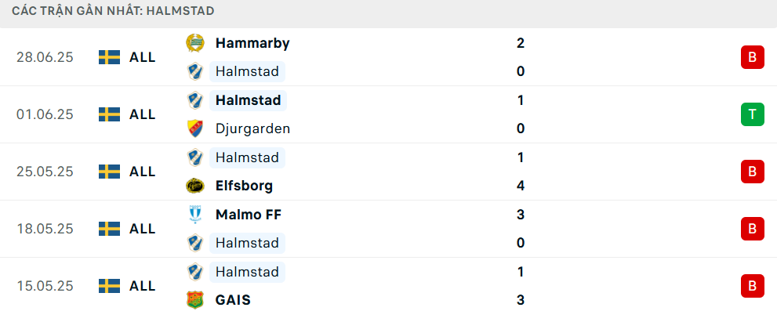The height and width of the screenshot is (311, 777).
Task: Open the Djurgarden team name link
Action: tap(252, 128)
